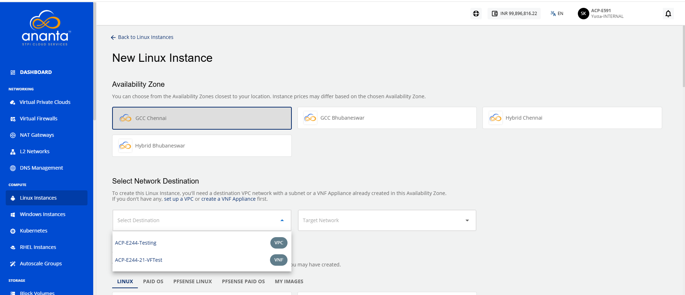Select the Hybrid Bhubaneswar availability zone
Image resolution: width=685 pixels, height=295 pixels.
[x=202, y=146]
